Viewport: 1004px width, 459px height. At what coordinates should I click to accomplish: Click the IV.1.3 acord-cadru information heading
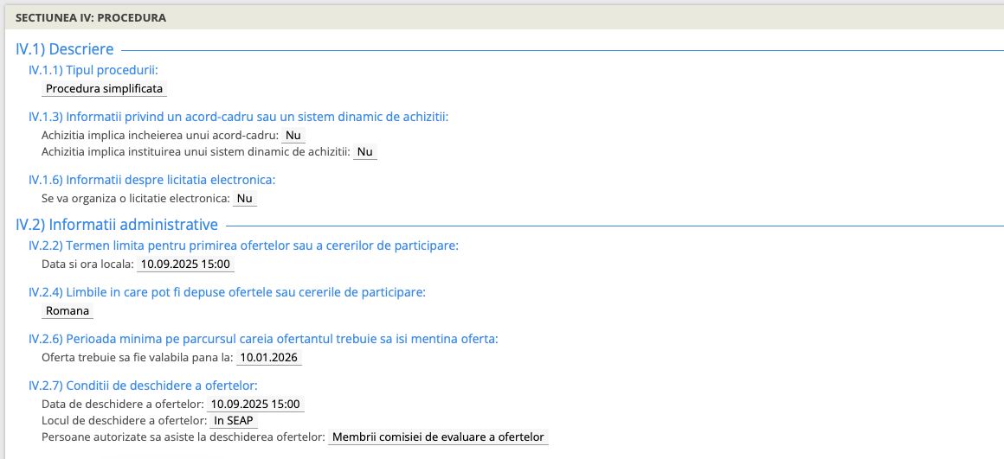click(x=238, y=117)
